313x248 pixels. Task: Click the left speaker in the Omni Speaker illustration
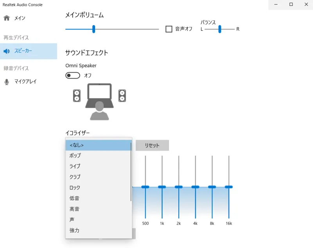(x=77, y=95)
